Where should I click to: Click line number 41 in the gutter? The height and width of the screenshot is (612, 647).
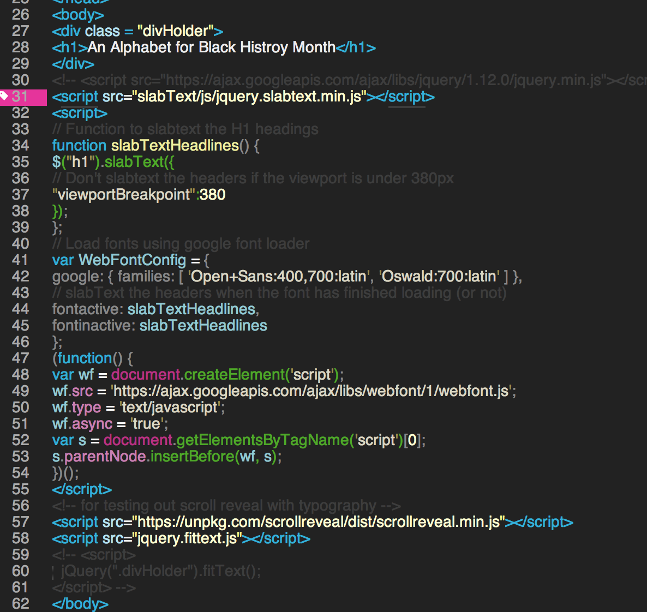pyautogui.click(x=21, y=260)
